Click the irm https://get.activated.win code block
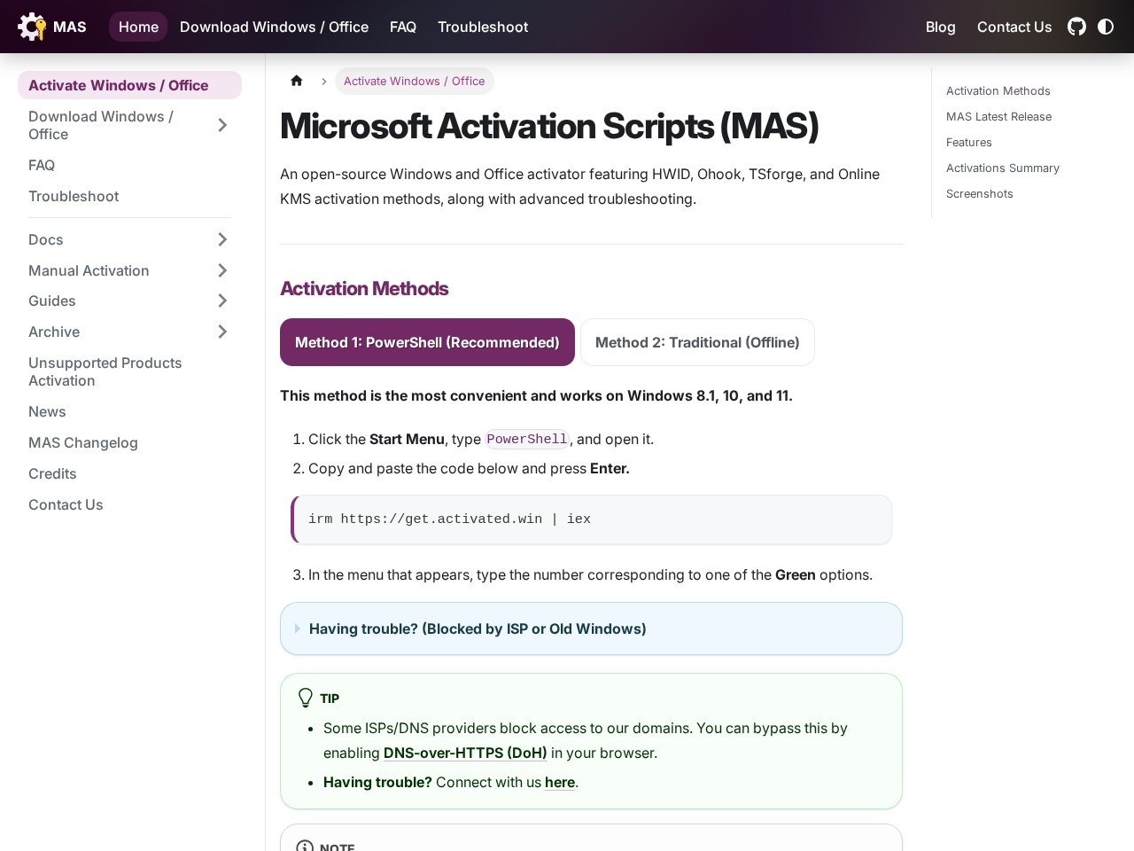 [591, 519]
